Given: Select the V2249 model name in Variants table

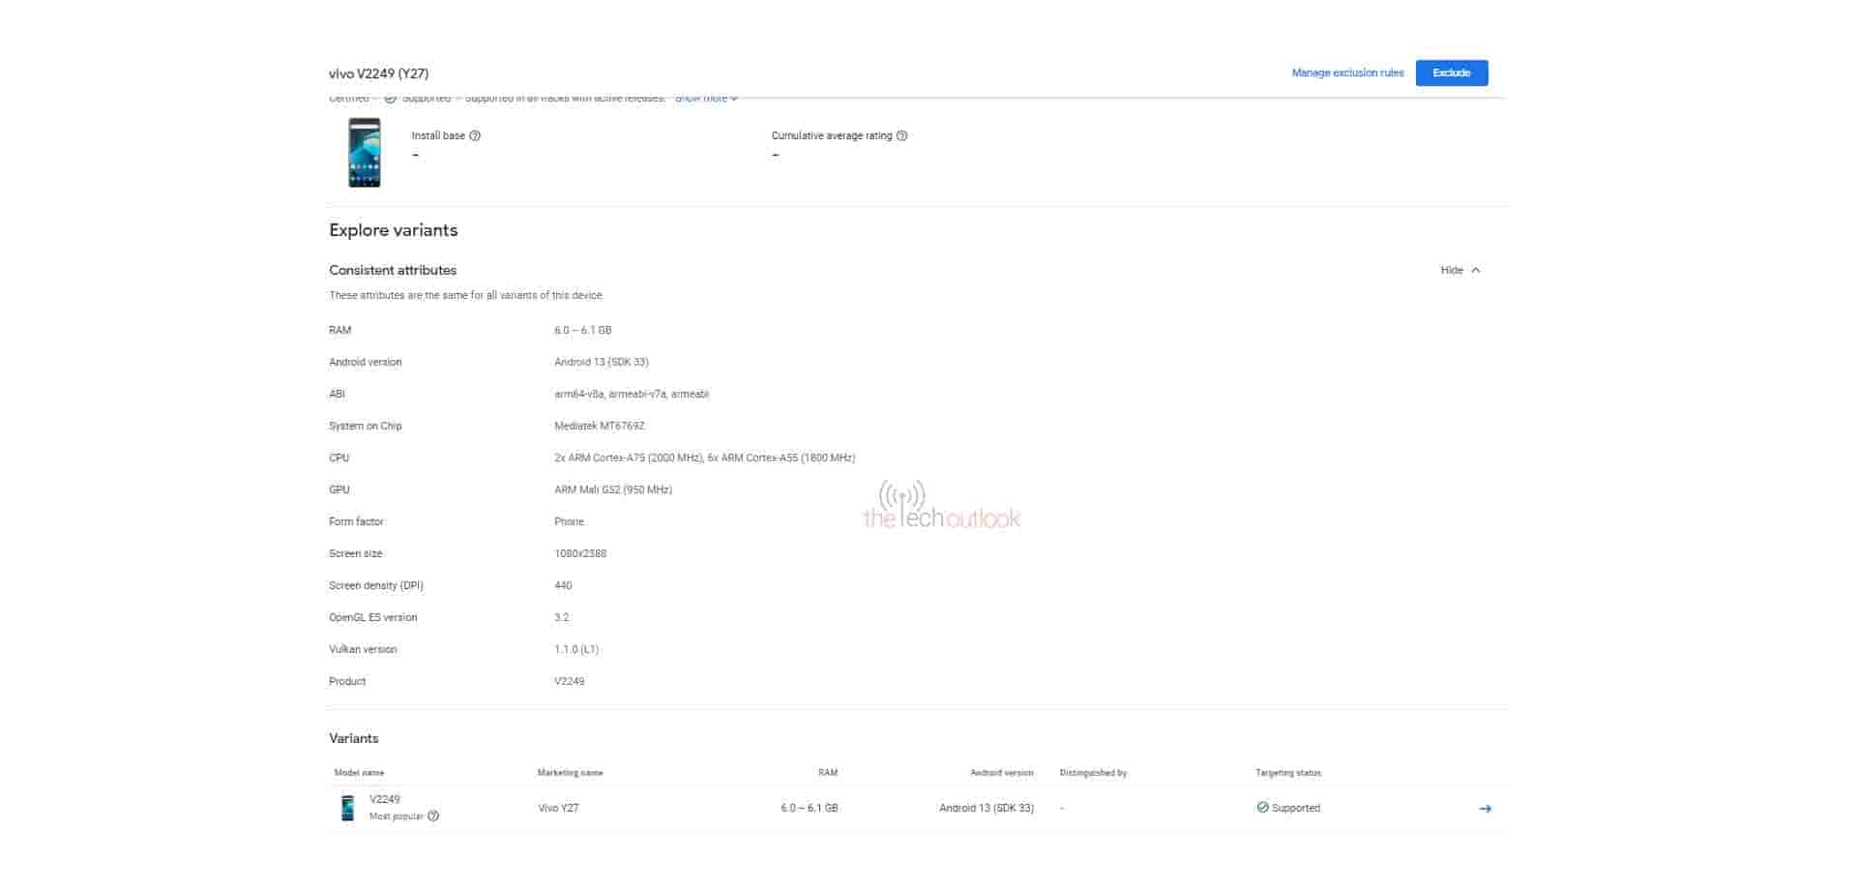Looking at the screenshot, I should pyautogui.click(x=384, y=800).
